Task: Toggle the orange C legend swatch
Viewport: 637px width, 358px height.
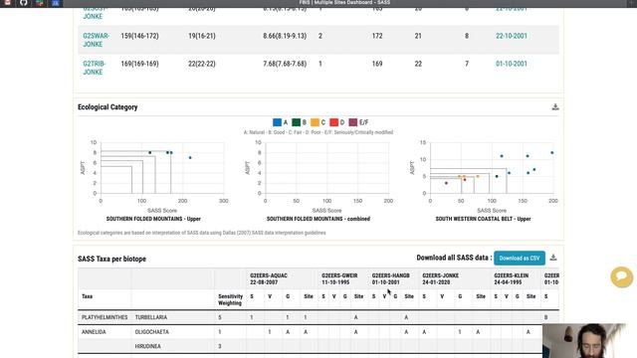Action: coord(315,122)
